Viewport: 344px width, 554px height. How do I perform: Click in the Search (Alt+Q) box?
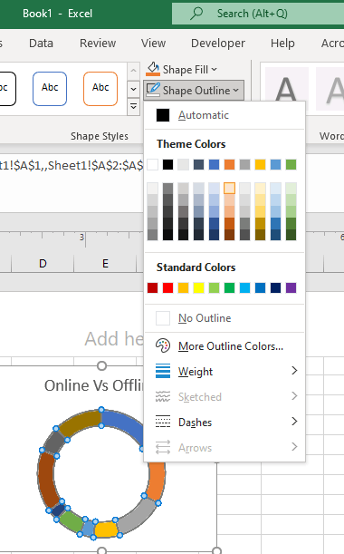point(258,14)
